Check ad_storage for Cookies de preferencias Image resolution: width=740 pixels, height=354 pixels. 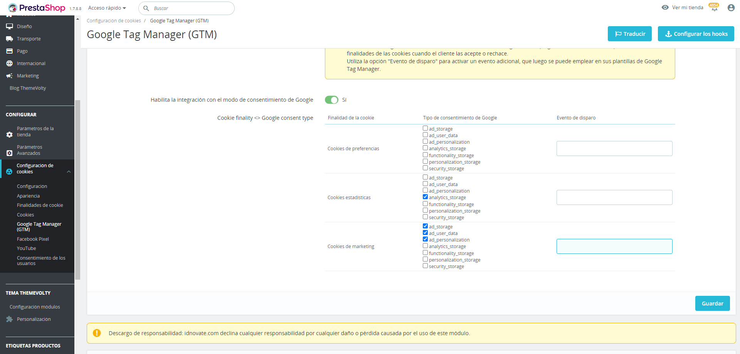(425, 128)
